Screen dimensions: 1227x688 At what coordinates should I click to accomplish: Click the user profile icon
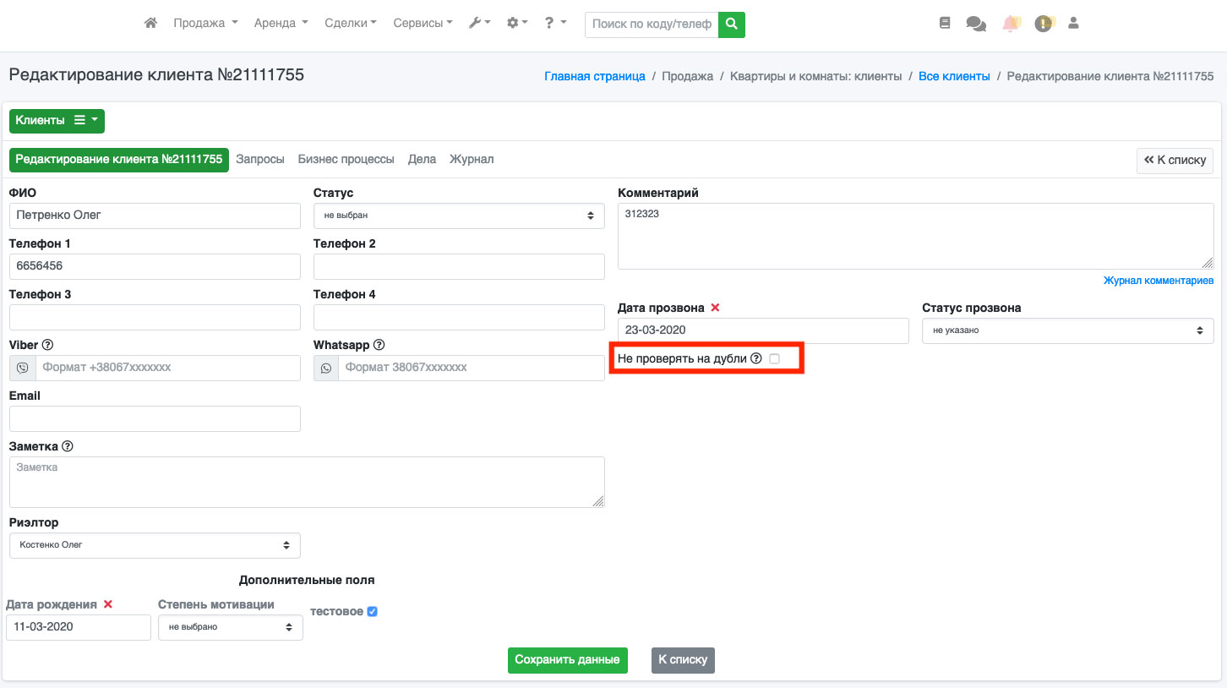pos(1074,24)
